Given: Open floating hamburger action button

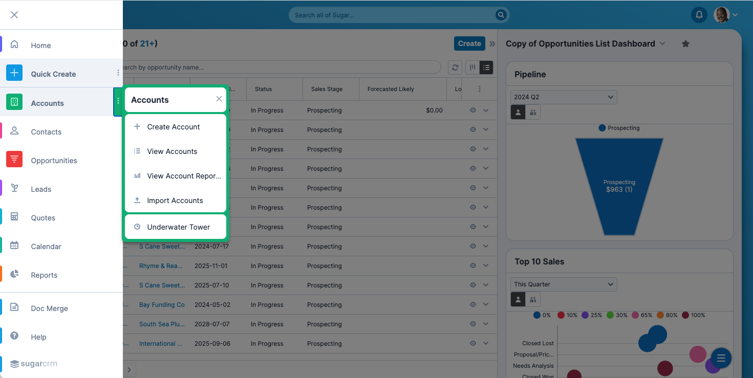Looking at the screenshot, I should click(x=721, y=358).
